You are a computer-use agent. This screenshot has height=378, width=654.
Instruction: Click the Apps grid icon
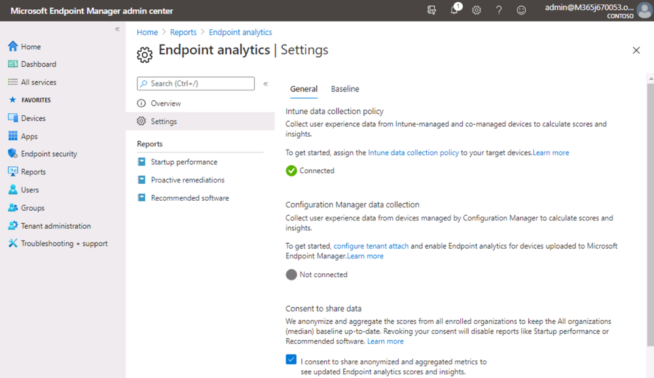coord(13,136)
